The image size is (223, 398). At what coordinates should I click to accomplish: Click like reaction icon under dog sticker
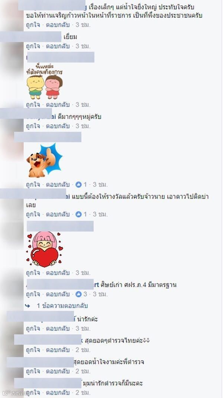pyautogui.click(x=78, y=185)
